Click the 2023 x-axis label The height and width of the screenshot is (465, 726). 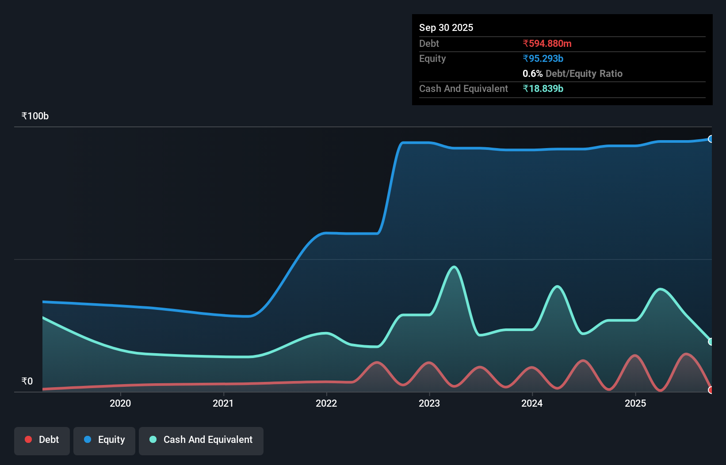tap(429, 403)
